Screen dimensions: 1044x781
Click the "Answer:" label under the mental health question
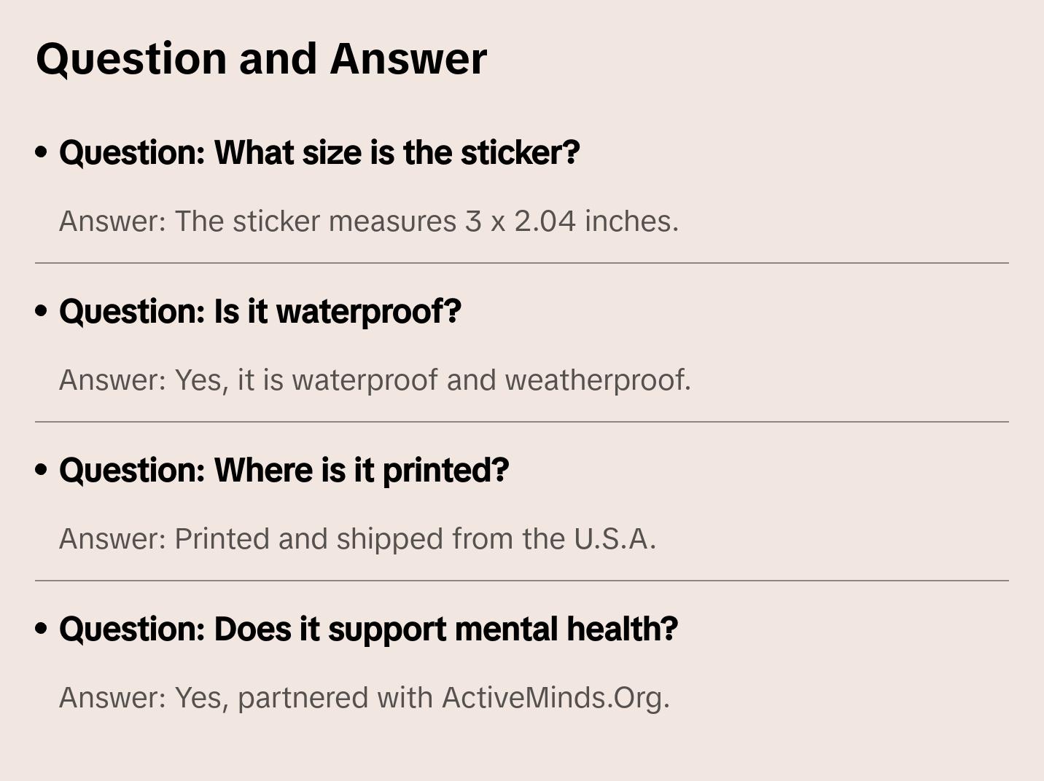(x=113, y=698)
